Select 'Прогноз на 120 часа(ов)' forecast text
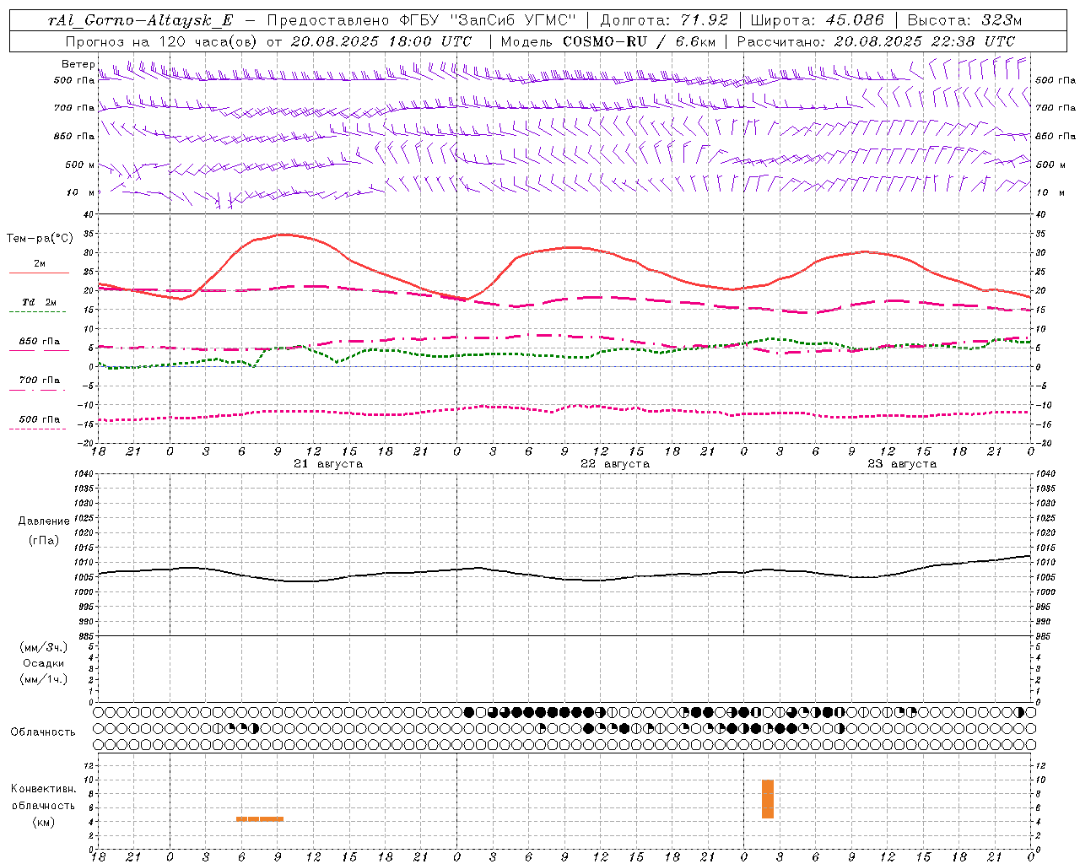1080x864 pixels. tap(161, 41)
